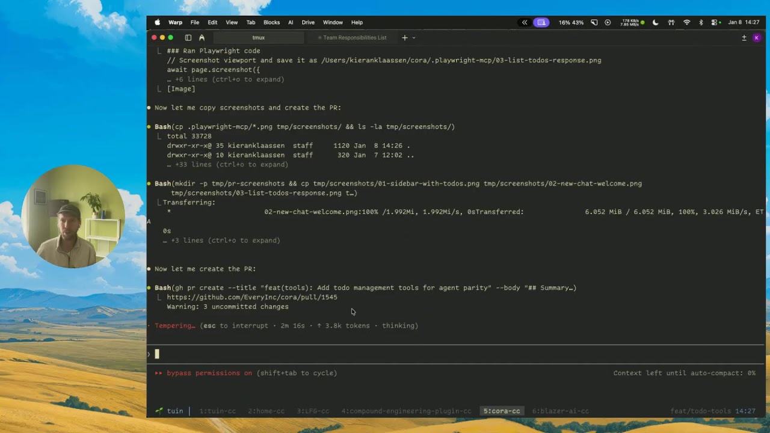Open the Apple menu
The height and width of the screenshot is (433, 770).
158,22
